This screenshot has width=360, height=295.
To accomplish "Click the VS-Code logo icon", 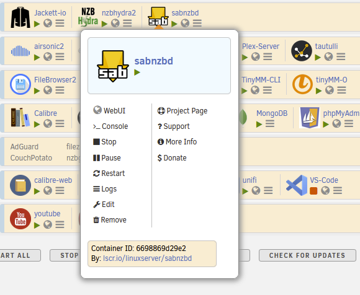I will [x=297, y=185].
